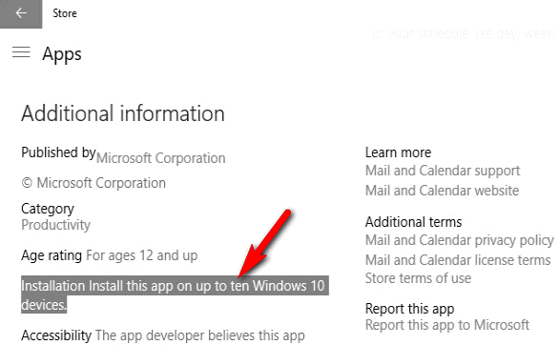Select highlighted 'Install this app on up to ten' text
The height and width of the screenshot is (345, 559).
(x=168, y=286)
